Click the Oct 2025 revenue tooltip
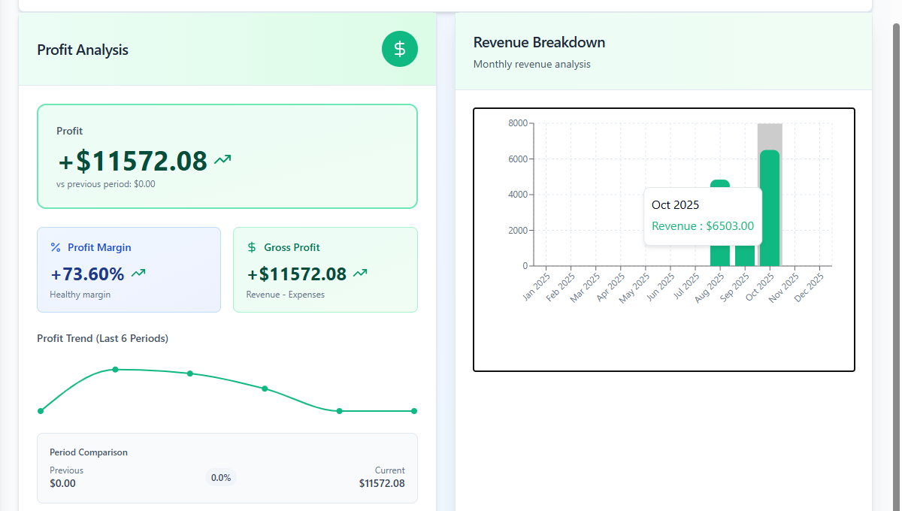The width and height of the screenshot is (902, 511). pyautogui.click(x=702, y=214)
